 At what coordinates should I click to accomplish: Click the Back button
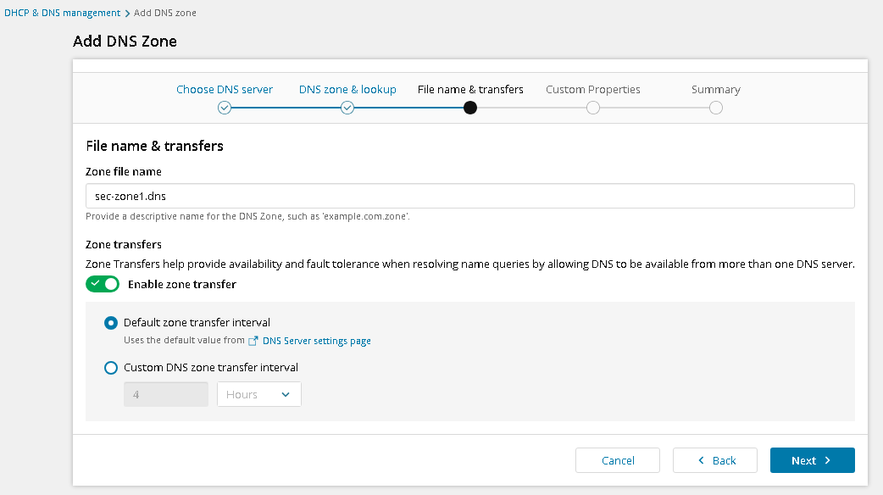click(715, 460)
